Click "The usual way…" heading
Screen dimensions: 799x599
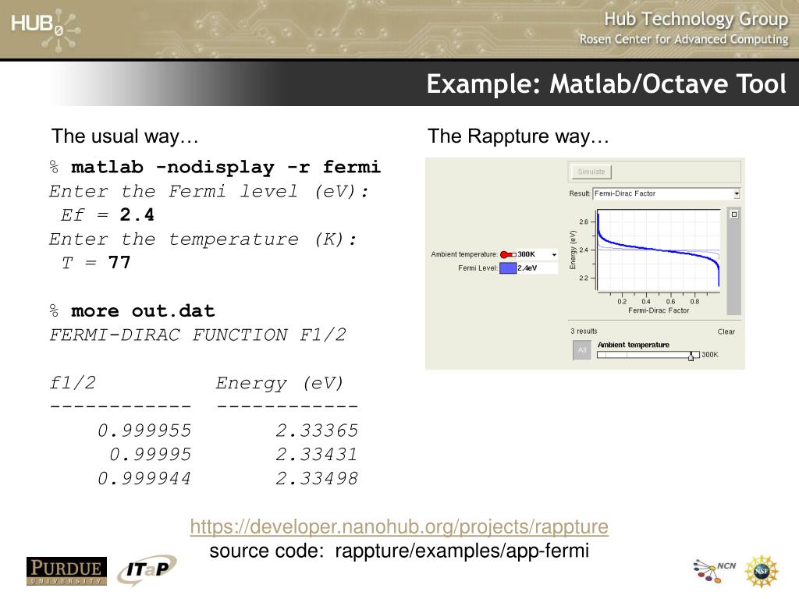click(x=125, y=136)
